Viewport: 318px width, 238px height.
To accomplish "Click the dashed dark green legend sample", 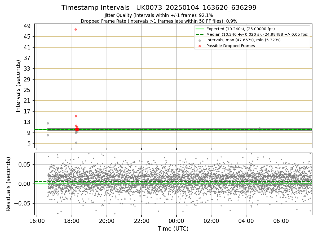I will 200,34.
